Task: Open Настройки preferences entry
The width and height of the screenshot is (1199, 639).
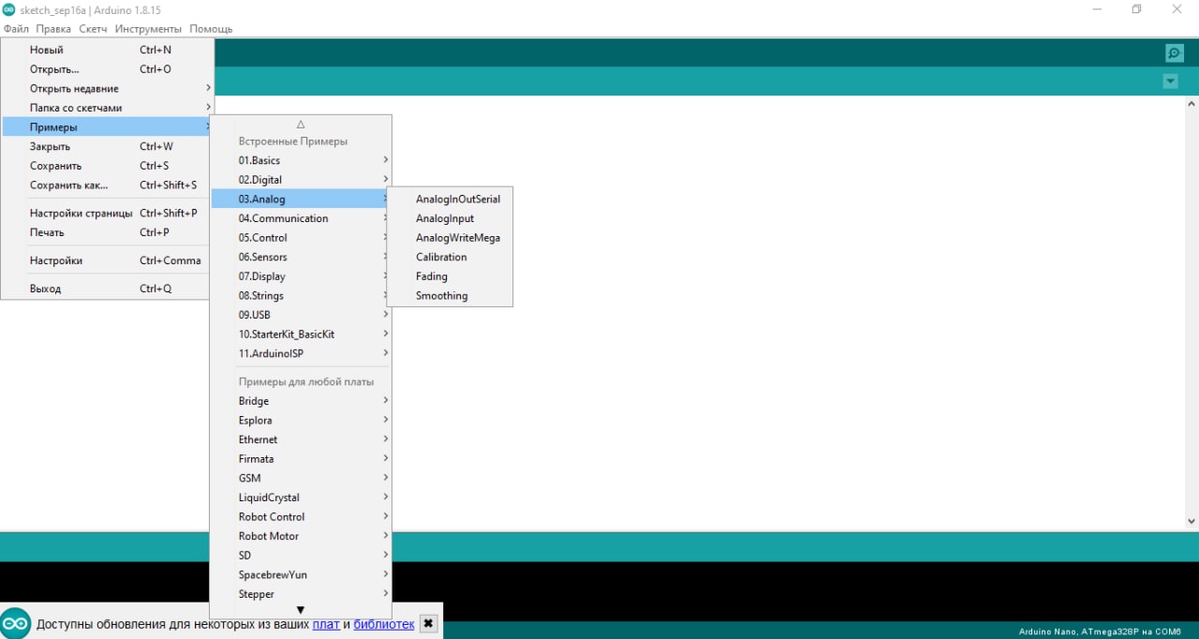Action: (108, 260)
